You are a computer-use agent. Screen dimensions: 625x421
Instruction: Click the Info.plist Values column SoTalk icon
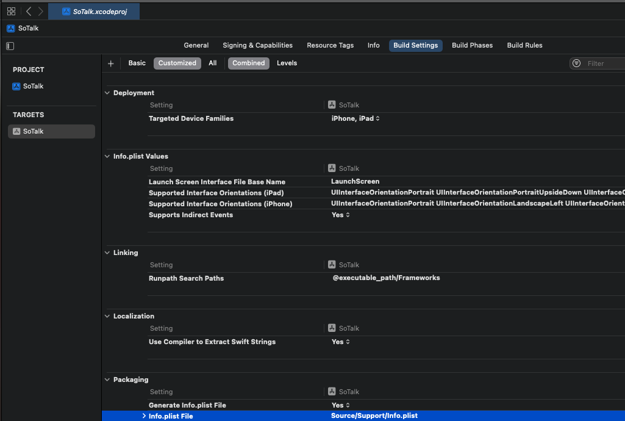[332, 168]
